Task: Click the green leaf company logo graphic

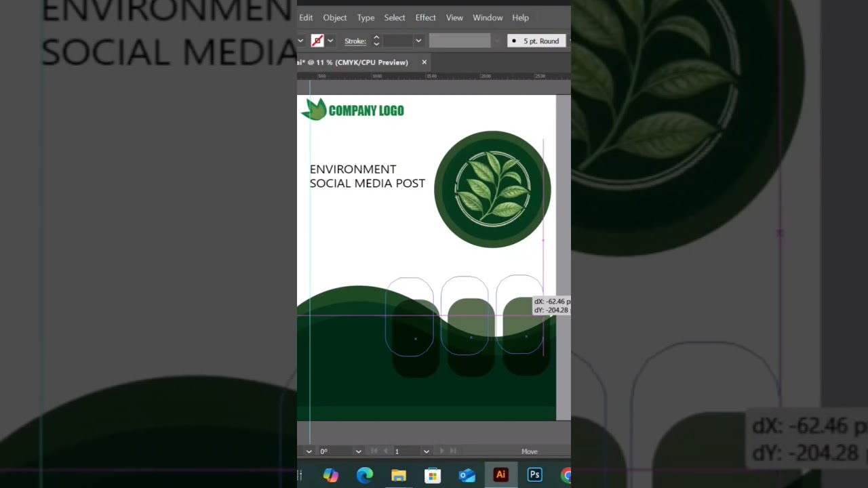Action: tap(314, 109)
